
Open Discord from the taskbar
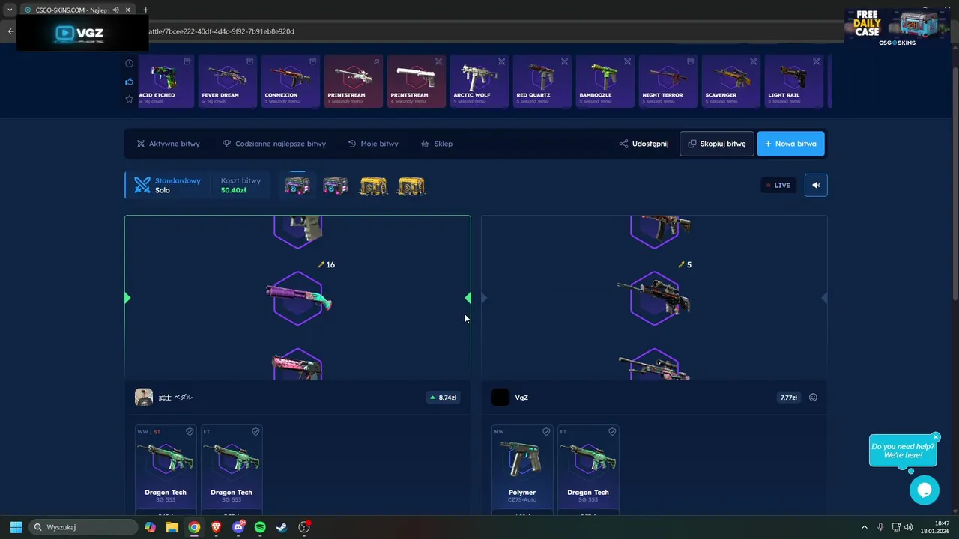(238, 527)
